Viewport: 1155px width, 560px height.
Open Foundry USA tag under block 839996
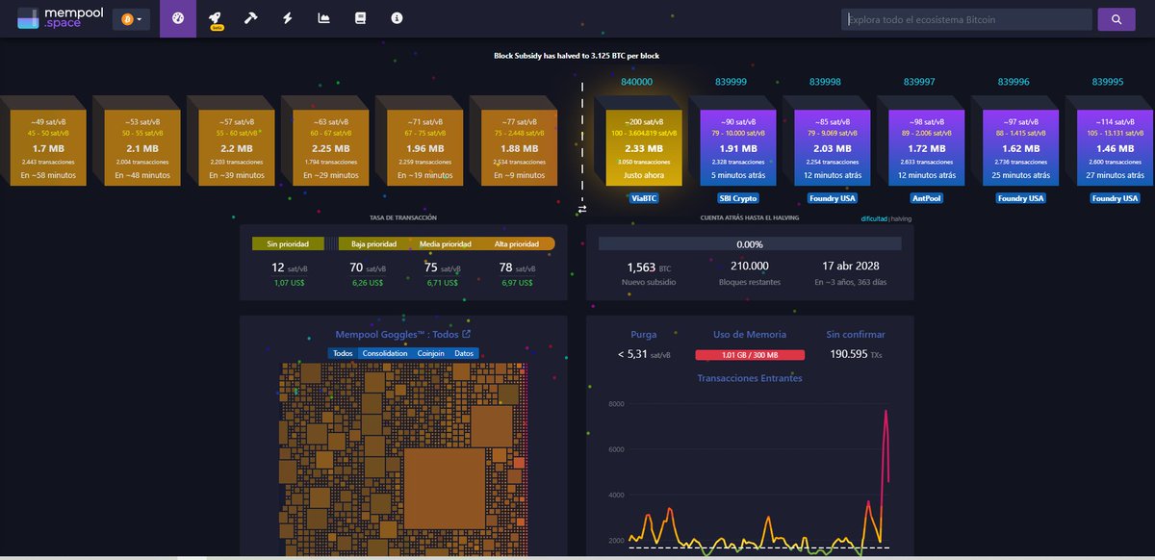tap(1021, 198)
